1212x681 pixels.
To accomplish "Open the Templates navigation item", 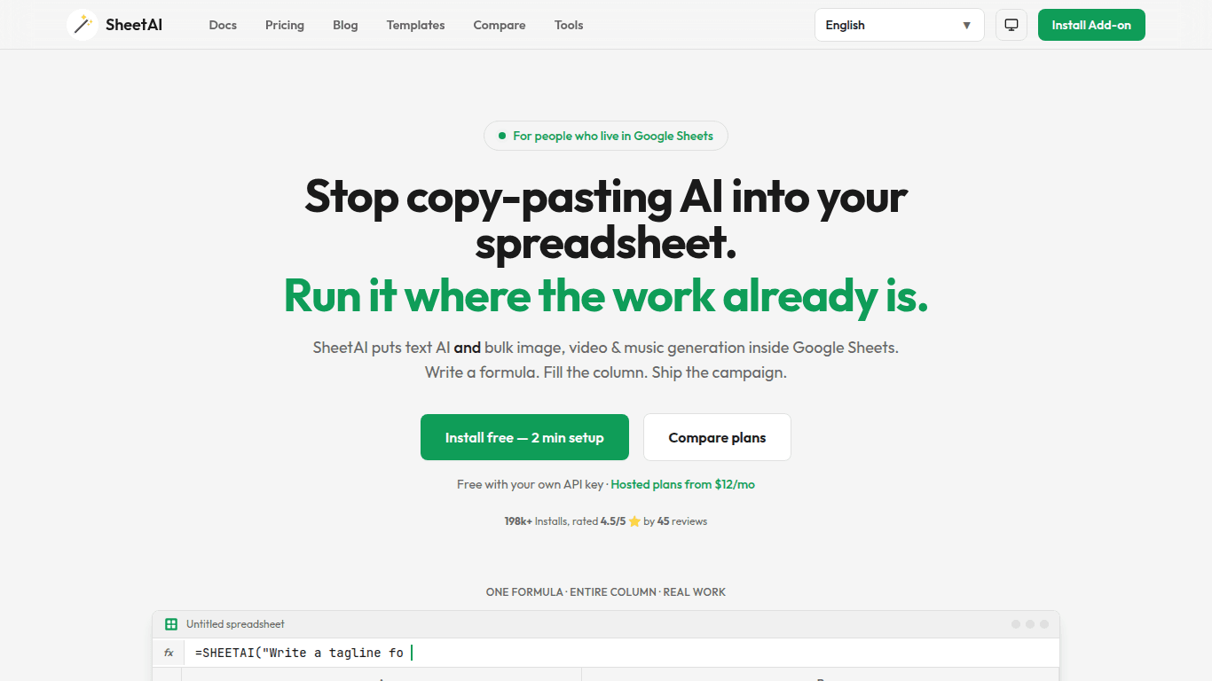I will pyautogui.click(x=416, y=25).
